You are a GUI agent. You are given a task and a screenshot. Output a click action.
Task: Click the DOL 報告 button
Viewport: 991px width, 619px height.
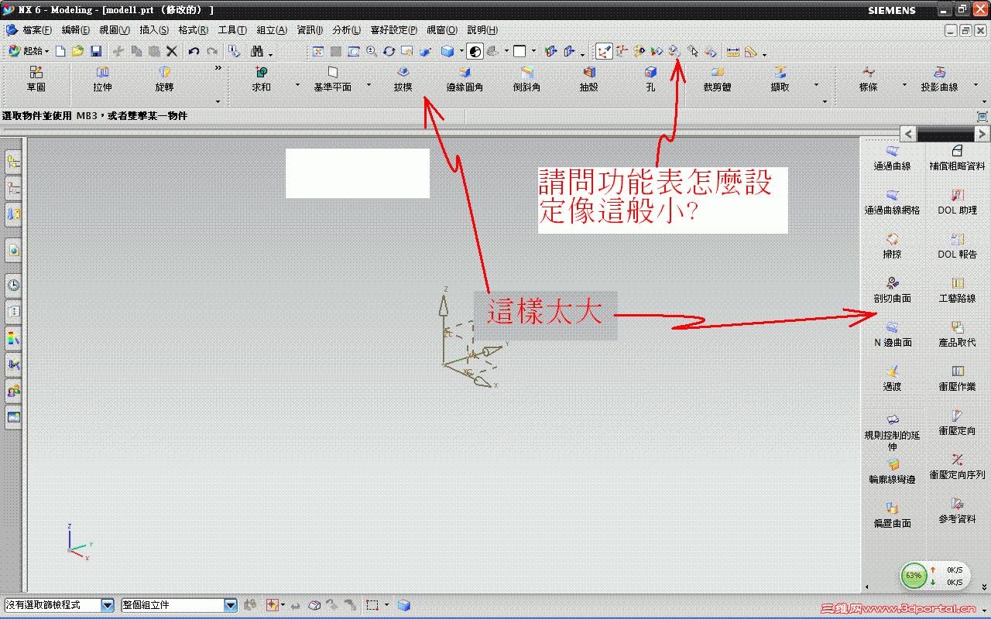click(x=957, y=246)
